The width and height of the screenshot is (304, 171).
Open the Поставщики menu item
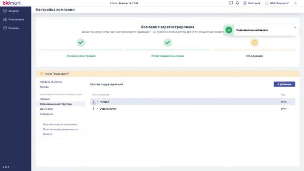[x=16, y=19]
